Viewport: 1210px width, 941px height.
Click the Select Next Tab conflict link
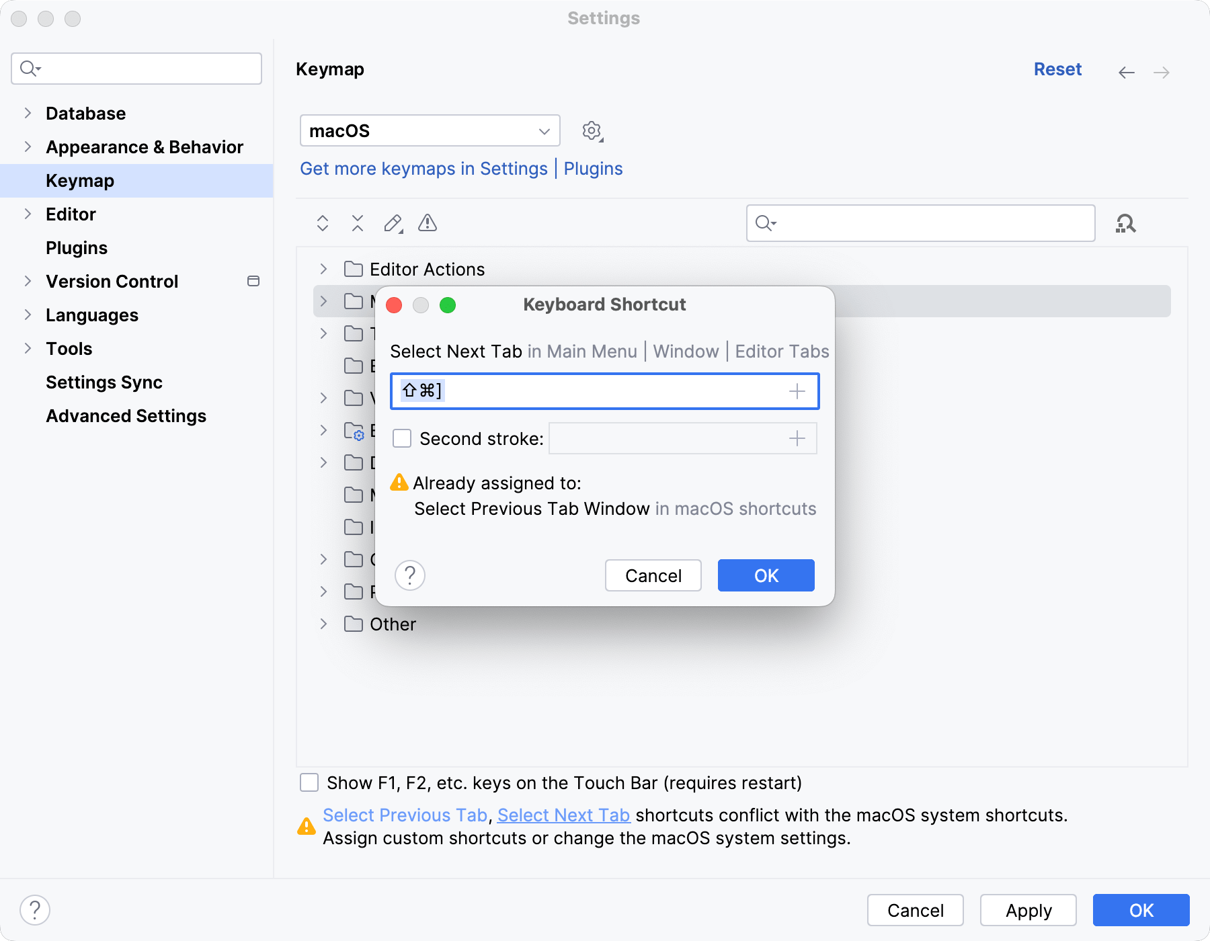pos(563,815)
